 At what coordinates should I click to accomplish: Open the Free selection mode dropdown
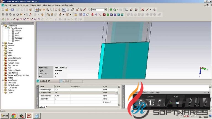pos(105,10)
